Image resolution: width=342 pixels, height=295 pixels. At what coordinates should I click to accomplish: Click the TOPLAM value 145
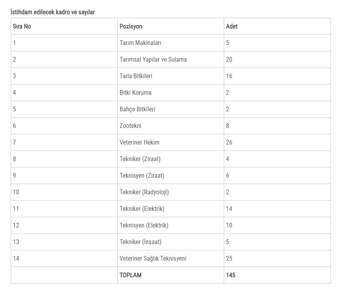(x=231, y=275)
